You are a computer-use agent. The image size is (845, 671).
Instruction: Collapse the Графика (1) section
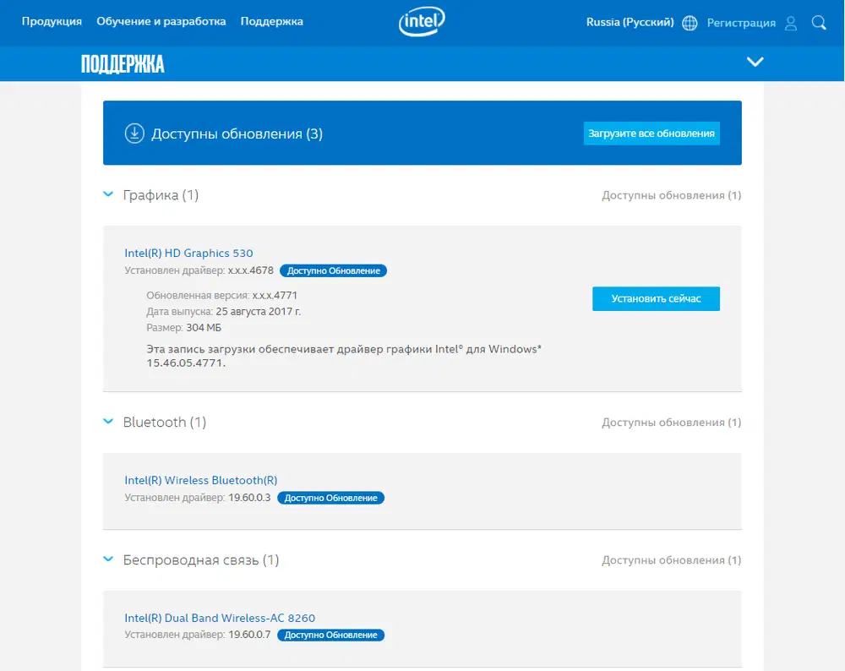[108, 194]
